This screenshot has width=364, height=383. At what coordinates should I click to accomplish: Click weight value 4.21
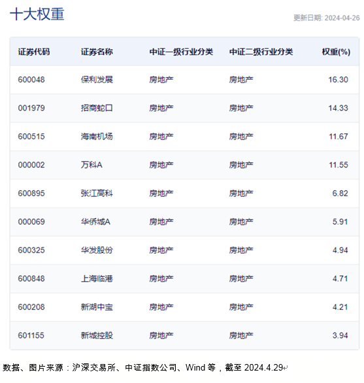point(340,307)
